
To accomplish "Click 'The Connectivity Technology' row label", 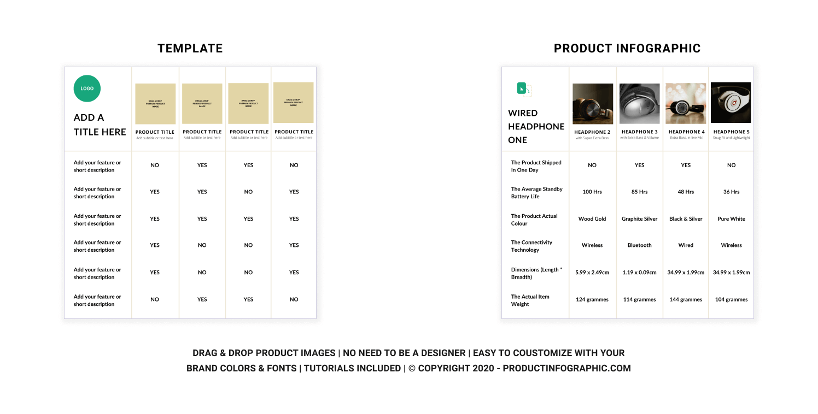I will point(531,246).
